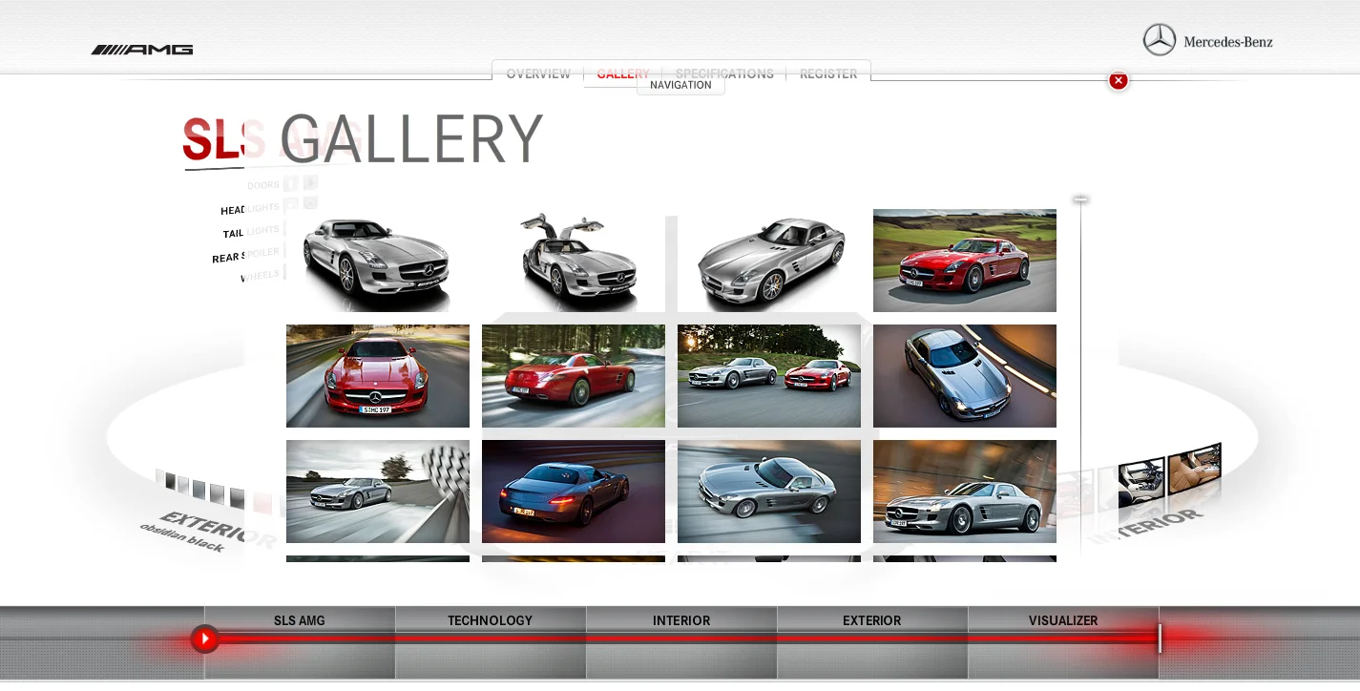
Task: Open the Overview tab
Action: pos(538,73)
